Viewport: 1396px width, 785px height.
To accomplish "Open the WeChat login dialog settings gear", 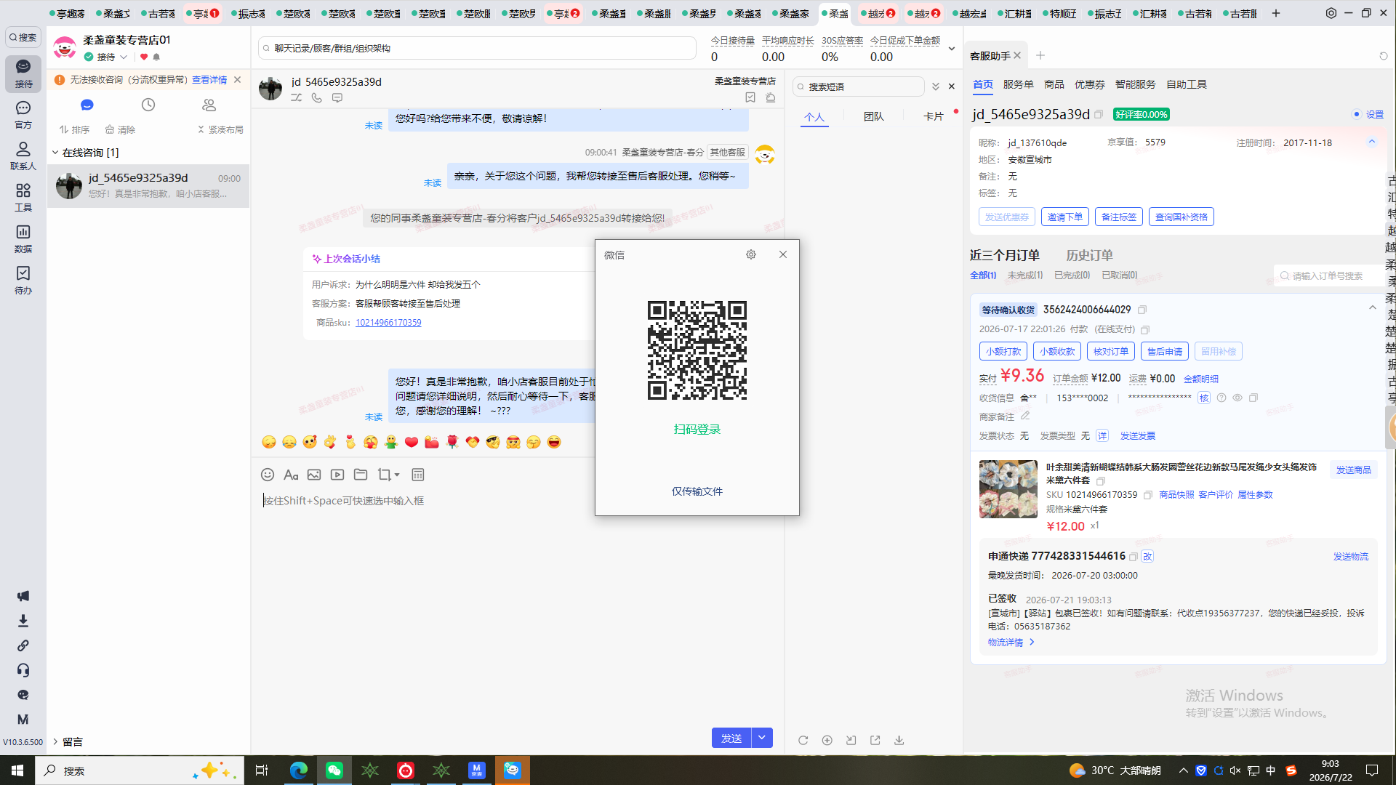I will [x=751, y=254].
